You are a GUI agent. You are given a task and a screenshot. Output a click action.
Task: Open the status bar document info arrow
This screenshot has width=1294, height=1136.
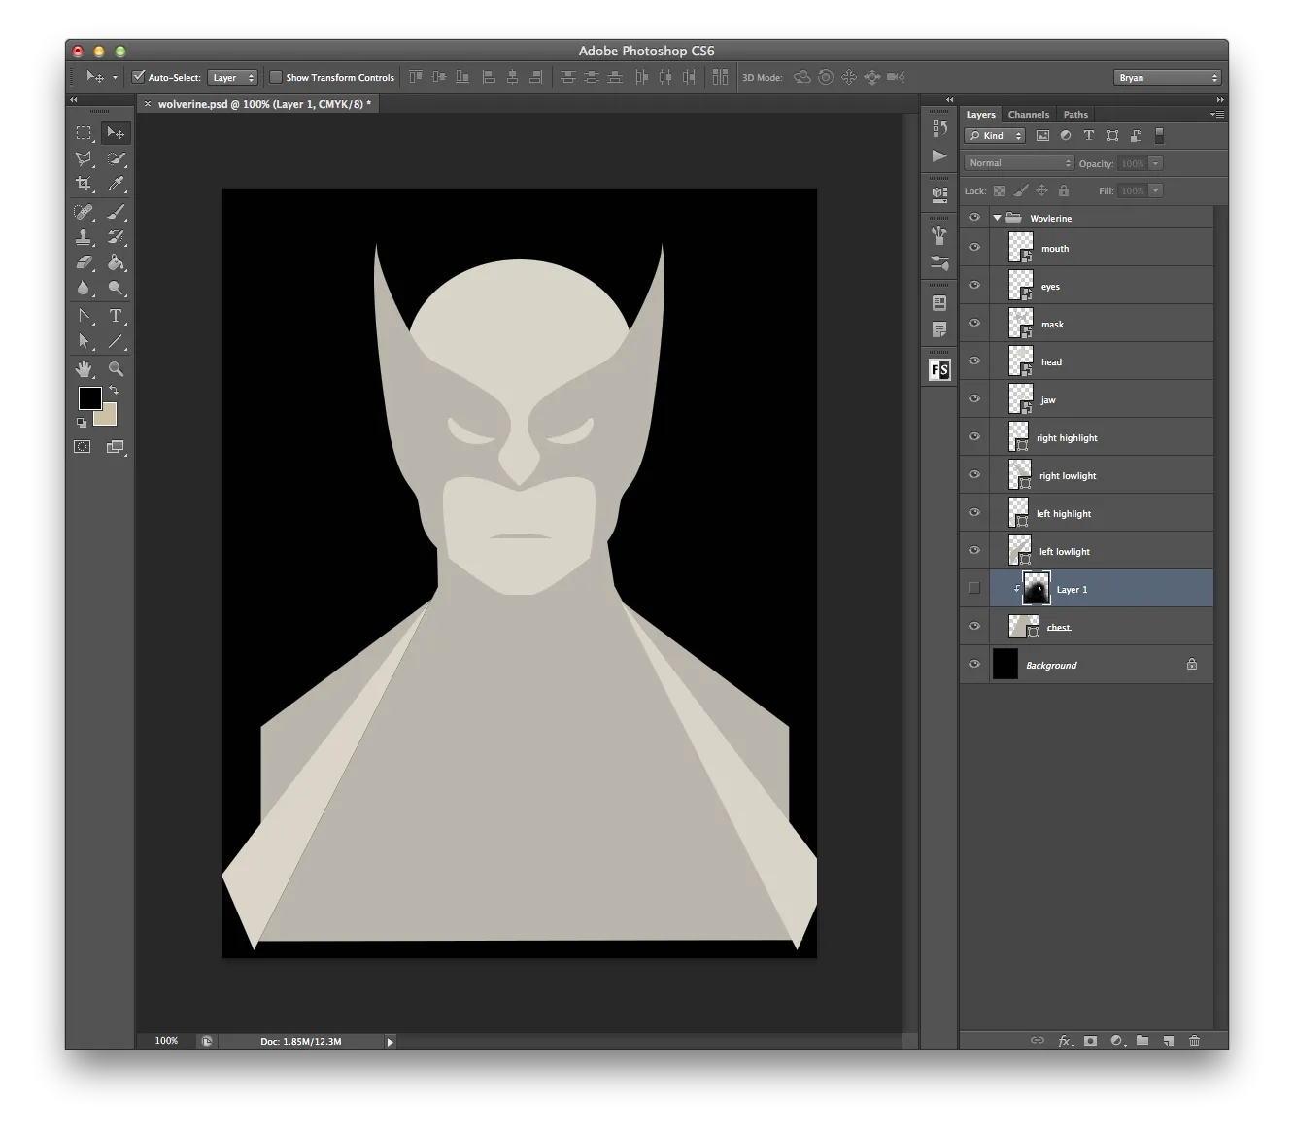(x=390, y=1042)
